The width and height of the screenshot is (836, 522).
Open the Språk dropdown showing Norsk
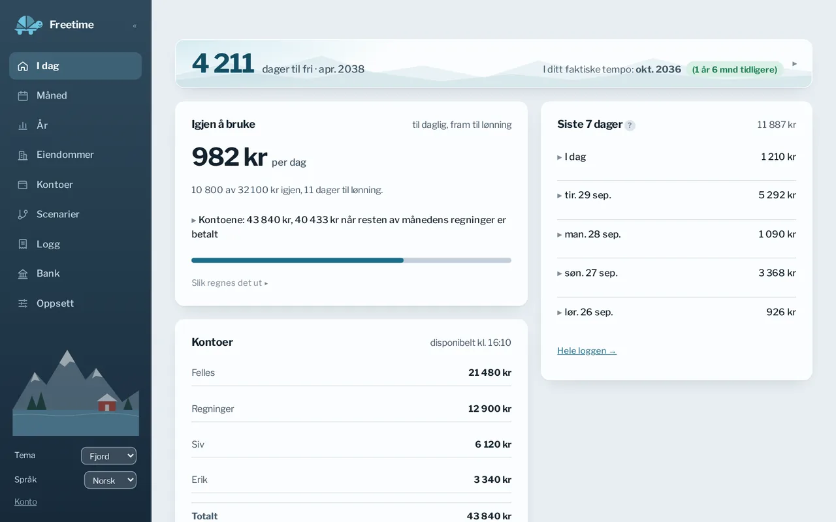tap(110, 480)
